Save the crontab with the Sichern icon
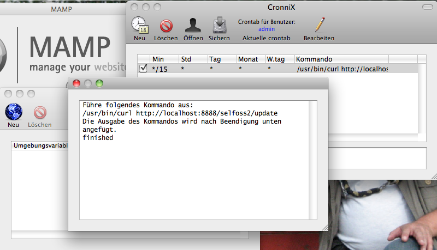The height and width of the screenshot is (250, 437). click(220, 25)
